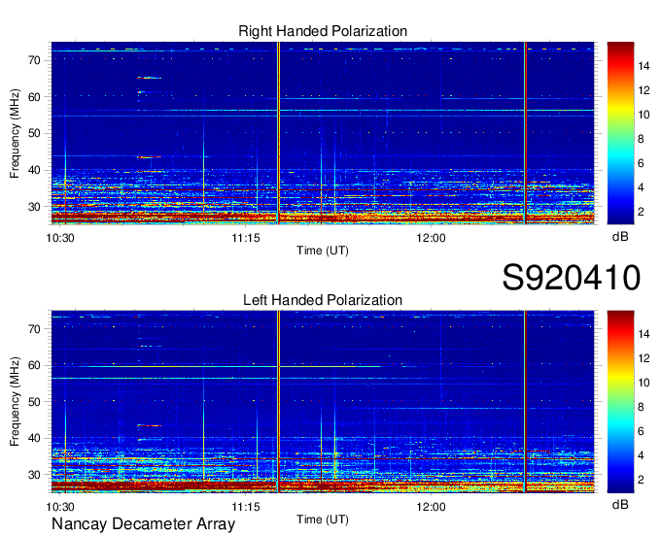Click the 12:00 tick label on lower plot
661x536 pixels.
[x=431, y=507]
